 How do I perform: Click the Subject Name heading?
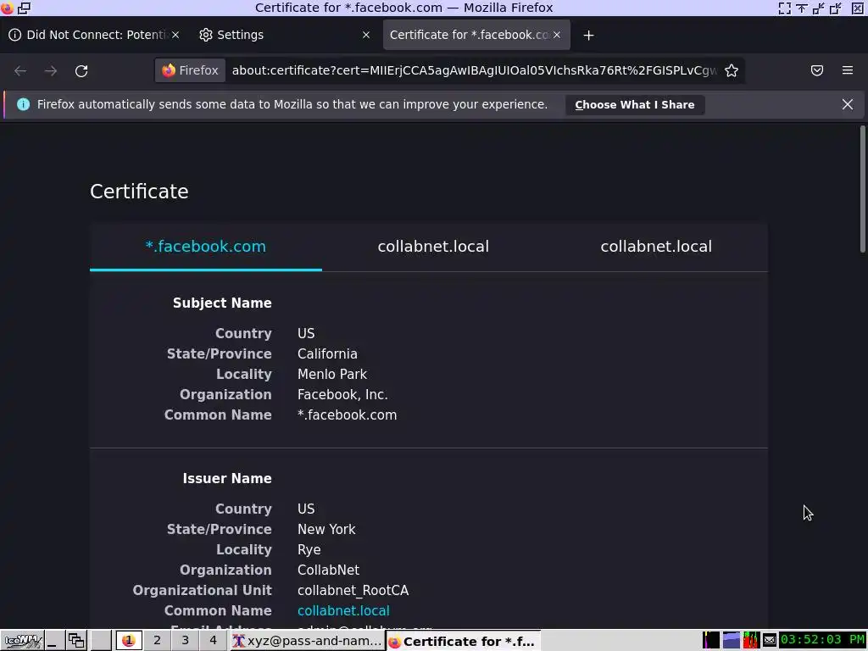pos(222,303)
